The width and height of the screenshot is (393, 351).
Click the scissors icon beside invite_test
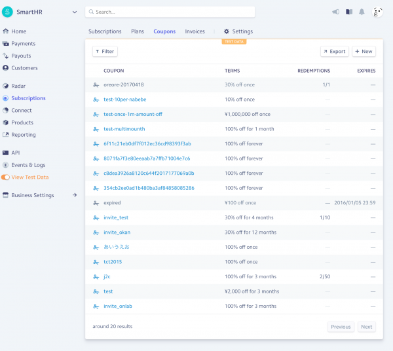click(96, 217)
